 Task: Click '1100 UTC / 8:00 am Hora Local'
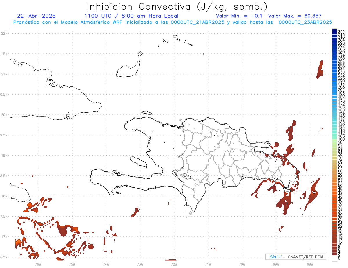click(131, 16)
